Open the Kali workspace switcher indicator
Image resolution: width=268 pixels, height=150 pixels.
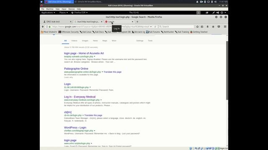[198, 12]
